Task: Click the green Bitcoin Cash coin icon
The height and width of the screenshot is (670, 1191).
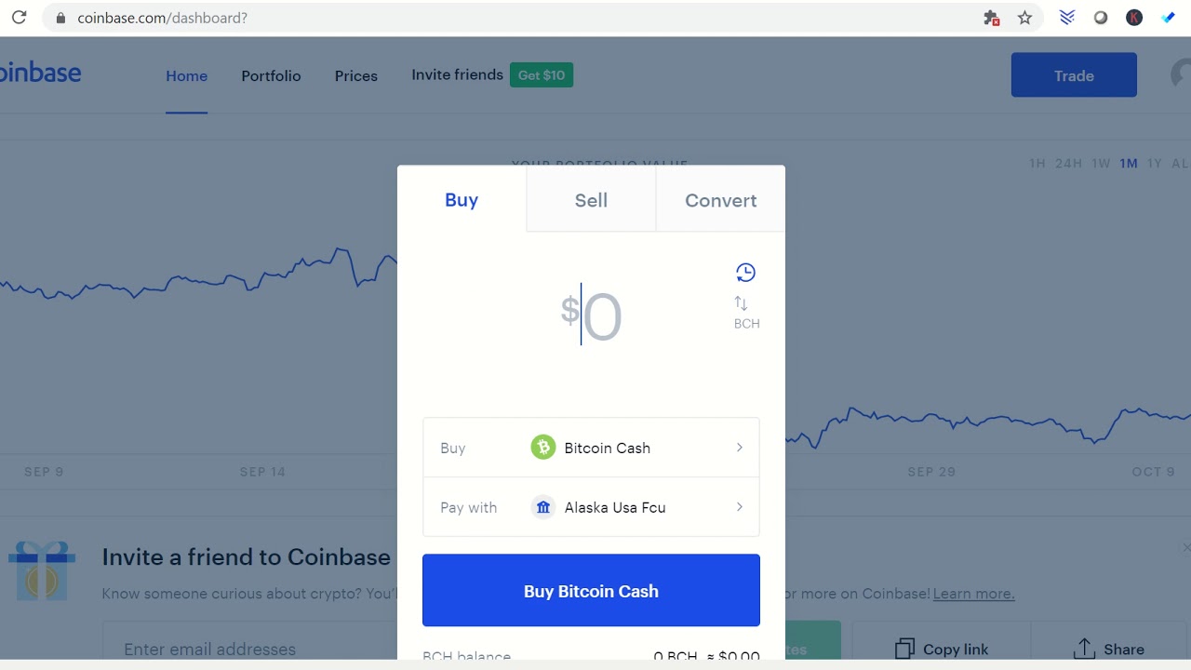Action: click(x=542, y=448)
